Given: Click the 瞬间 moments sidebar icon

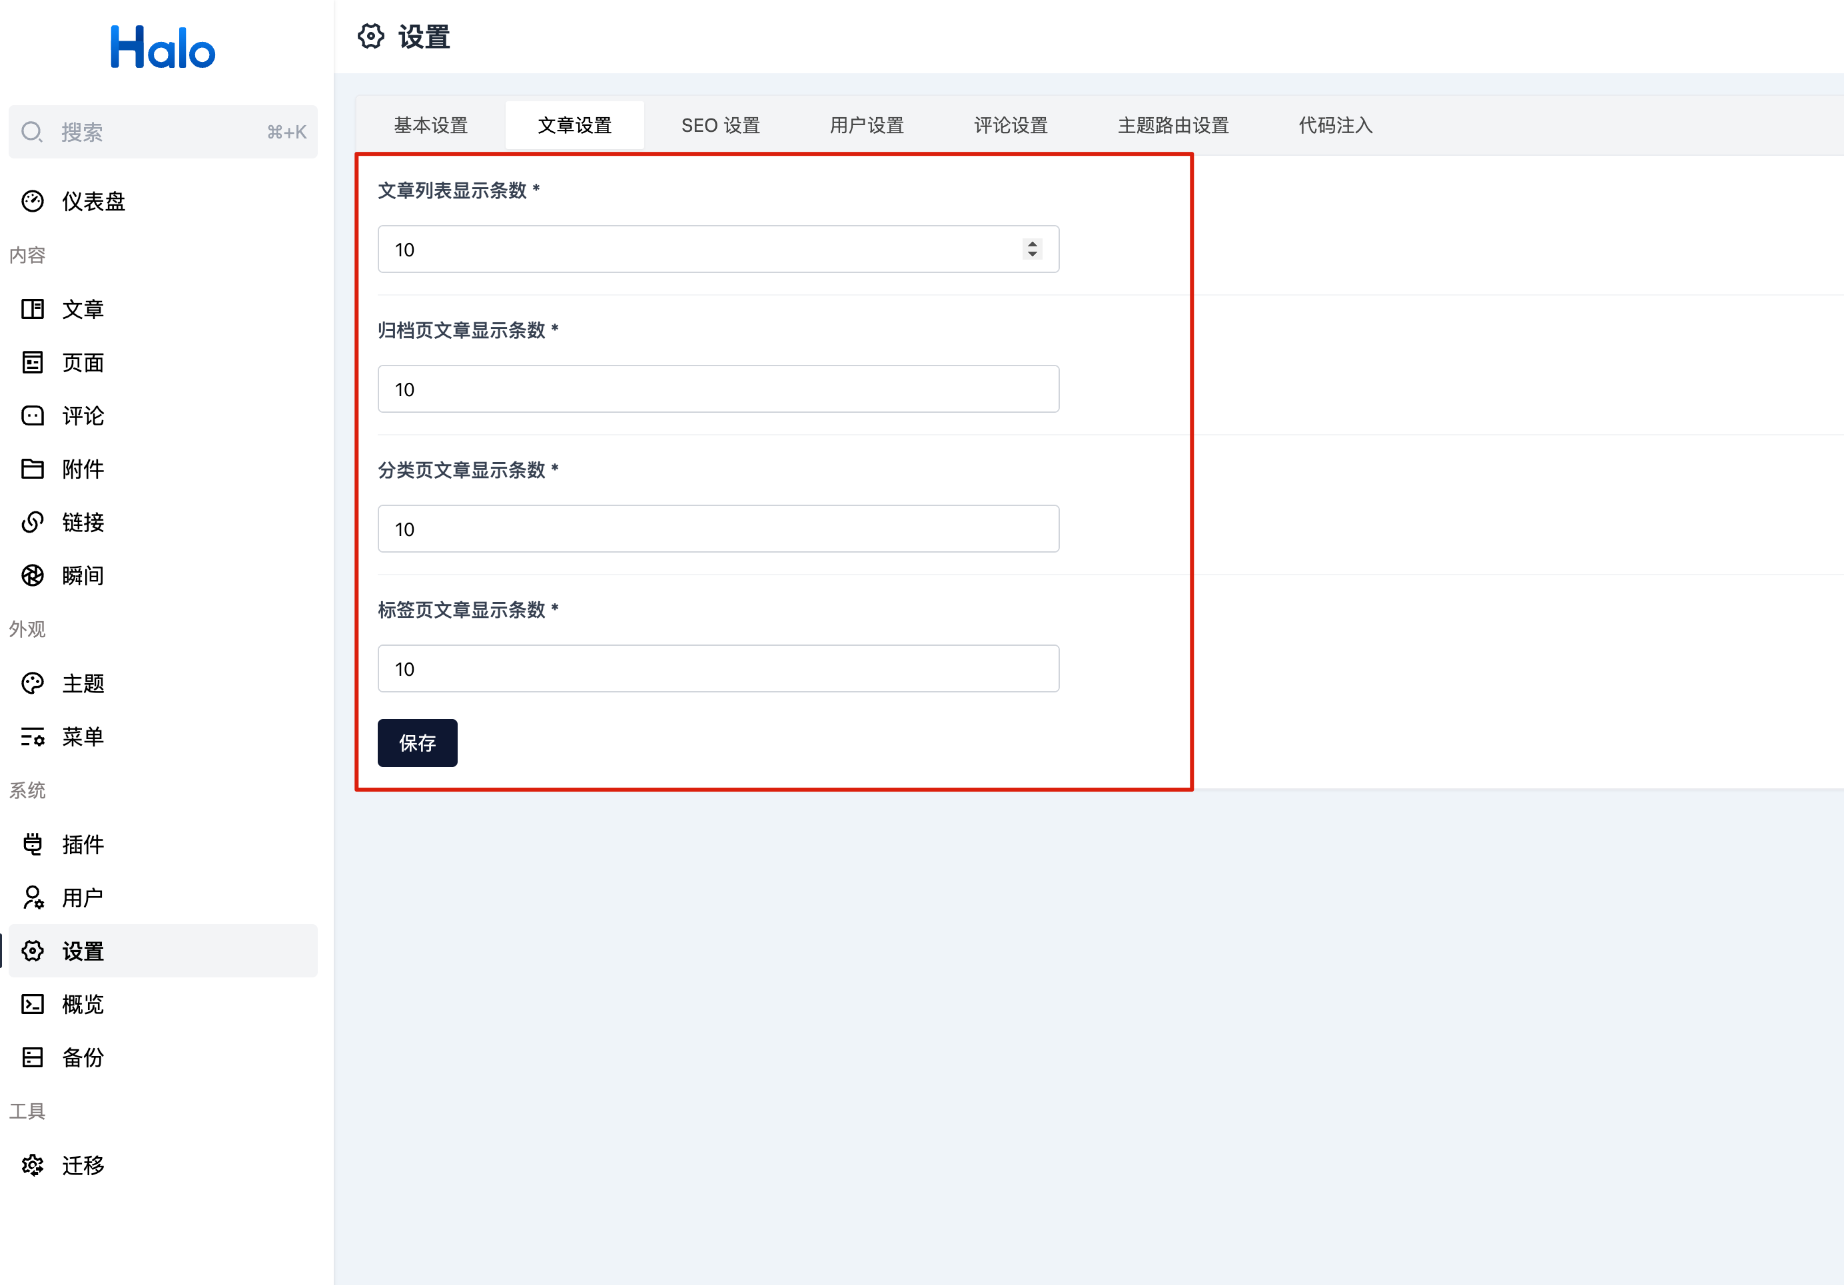Looking at the screenshot, I should (x=33, y=575).
